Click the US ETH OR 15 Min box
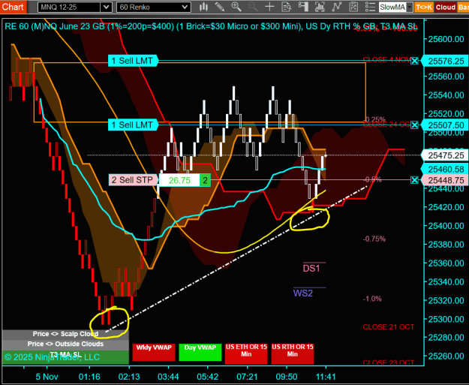 pyautogui.click(x=246, y=353)
